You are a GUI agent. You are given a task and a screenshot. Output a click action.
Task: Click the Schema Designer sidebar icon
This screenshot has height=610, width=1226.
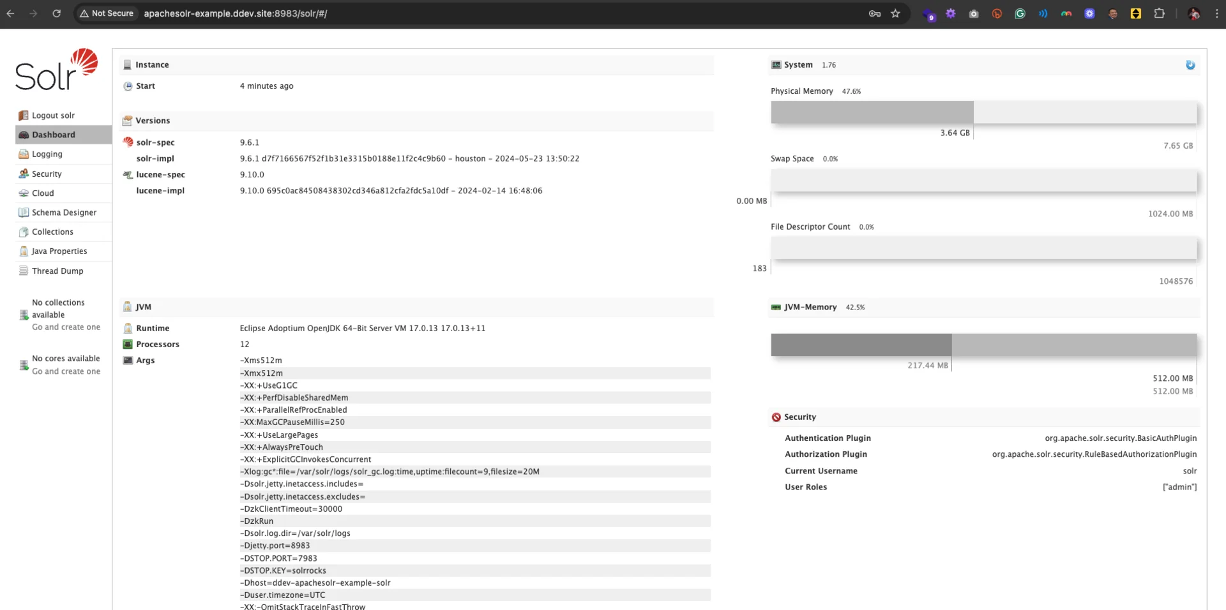pos(24,212)
